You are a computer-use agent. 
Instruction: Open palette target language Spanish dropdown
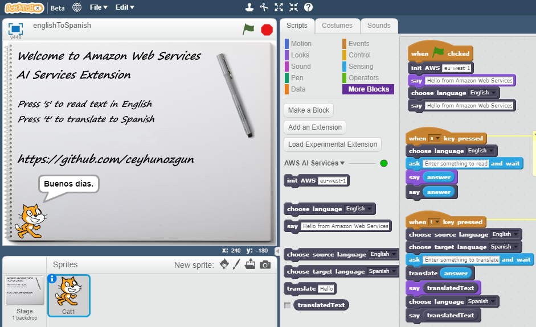[x=383, y=271]
